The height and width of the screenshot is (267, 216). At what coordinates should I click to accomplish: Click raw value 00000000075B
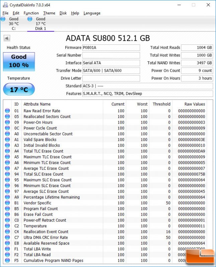click(x=192, y=174)
